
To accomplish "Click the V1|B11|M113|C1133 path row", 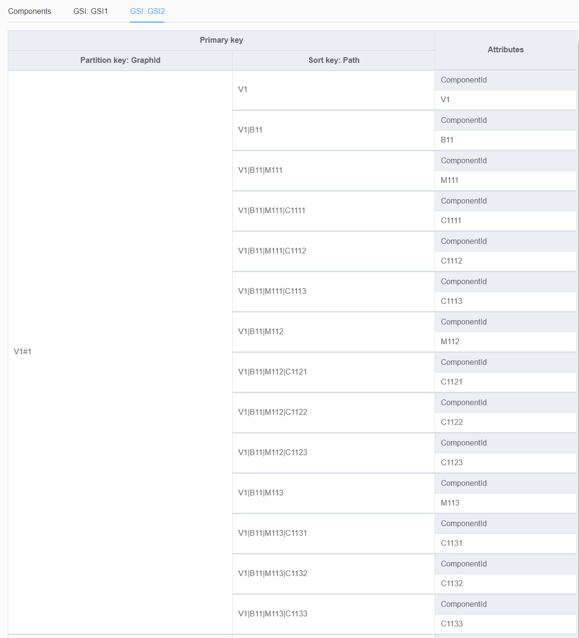I will coord(272,614).
